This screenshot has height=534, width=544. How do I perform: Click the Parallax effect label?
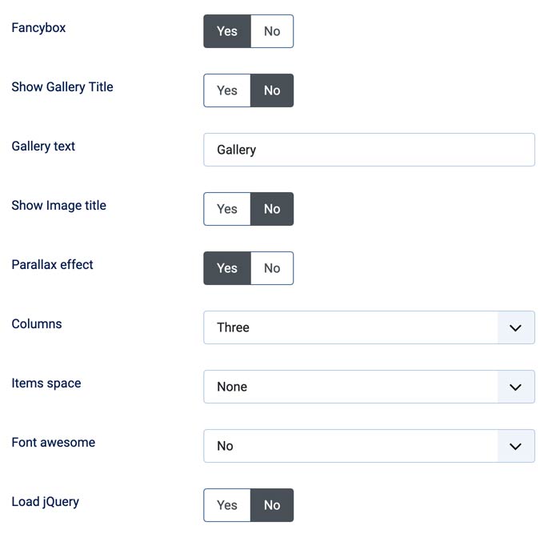(x=53, y=264)
